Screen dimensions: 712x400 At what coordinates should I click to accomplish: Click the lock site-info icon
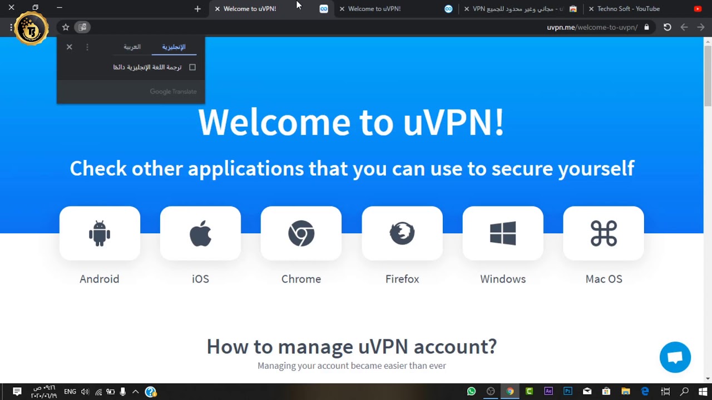click(x=646, y=27)
